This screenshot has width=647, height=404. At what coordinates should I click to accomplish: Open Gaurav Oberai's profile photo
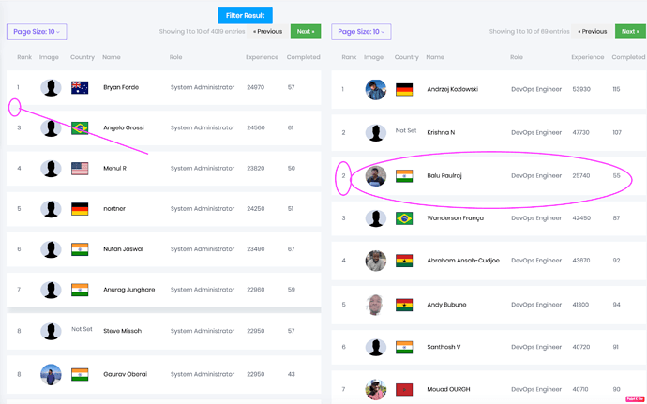point(52,374)
